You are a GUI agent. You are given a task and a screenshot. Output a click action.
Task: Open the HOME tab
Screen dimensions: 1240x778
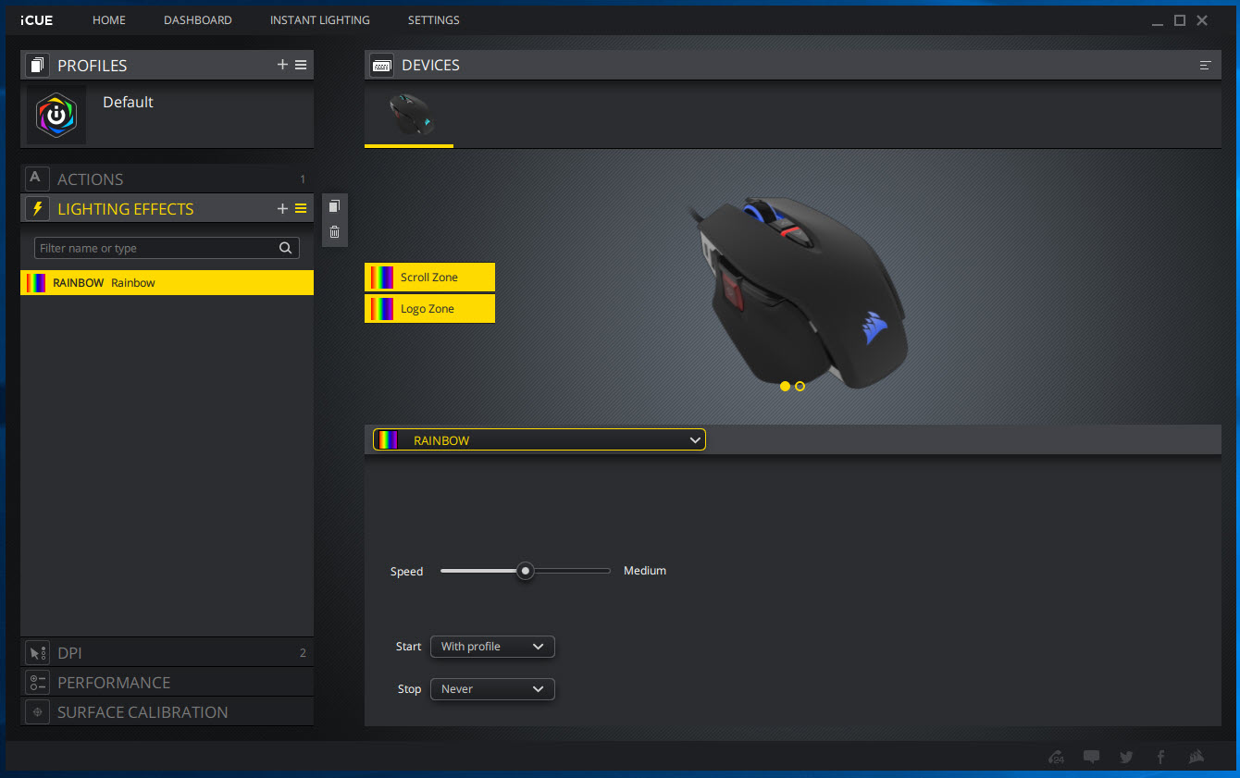click(109, 19)
